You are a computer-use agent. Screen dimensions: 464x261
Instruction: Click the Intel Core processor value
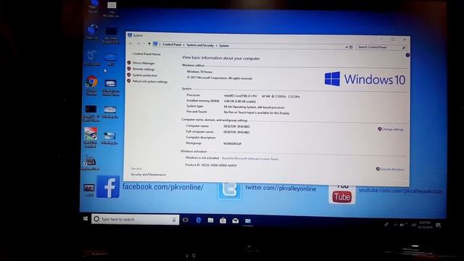pos(262,96)
